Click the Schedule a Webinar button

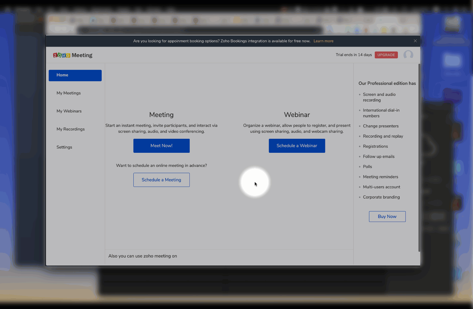pyautogui.click(x=297, y=146)
